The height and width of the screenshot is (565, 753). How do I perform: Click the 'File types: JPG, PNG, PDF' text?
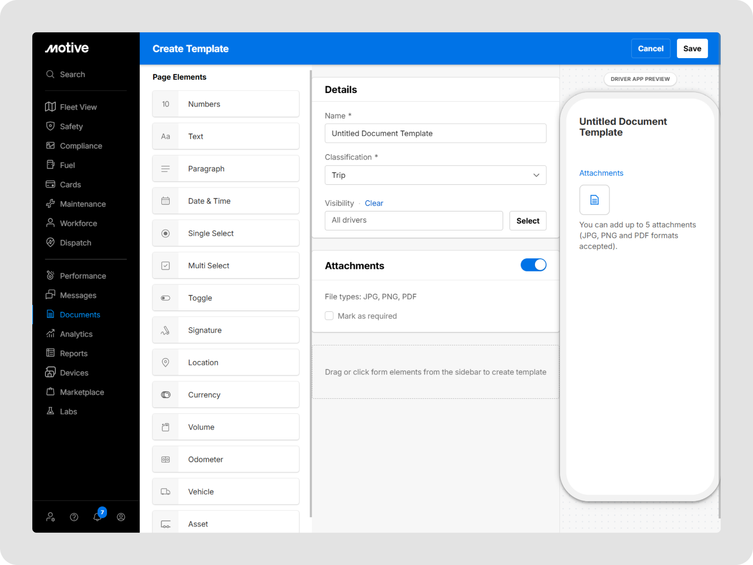pos(371,296)
